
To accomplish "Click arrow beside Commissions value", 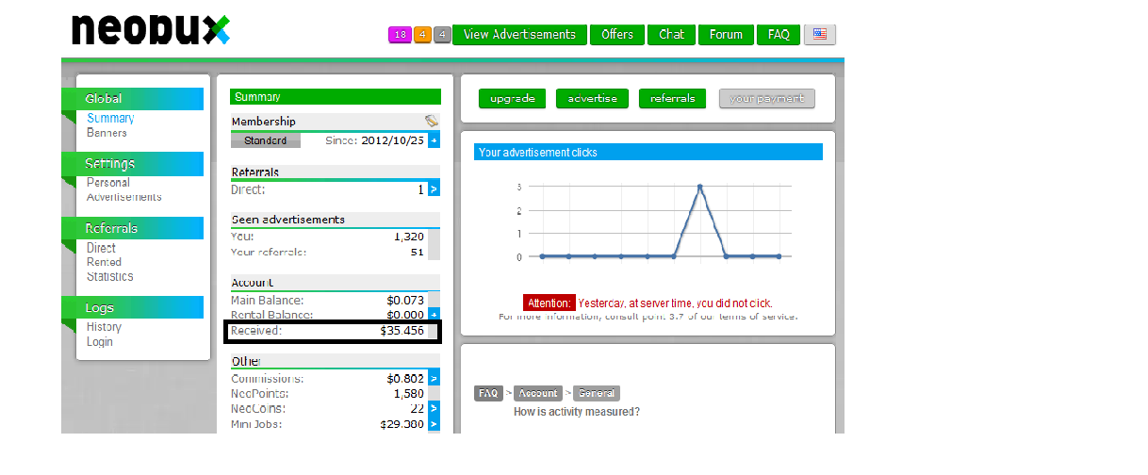I will [x=434, y=378].
